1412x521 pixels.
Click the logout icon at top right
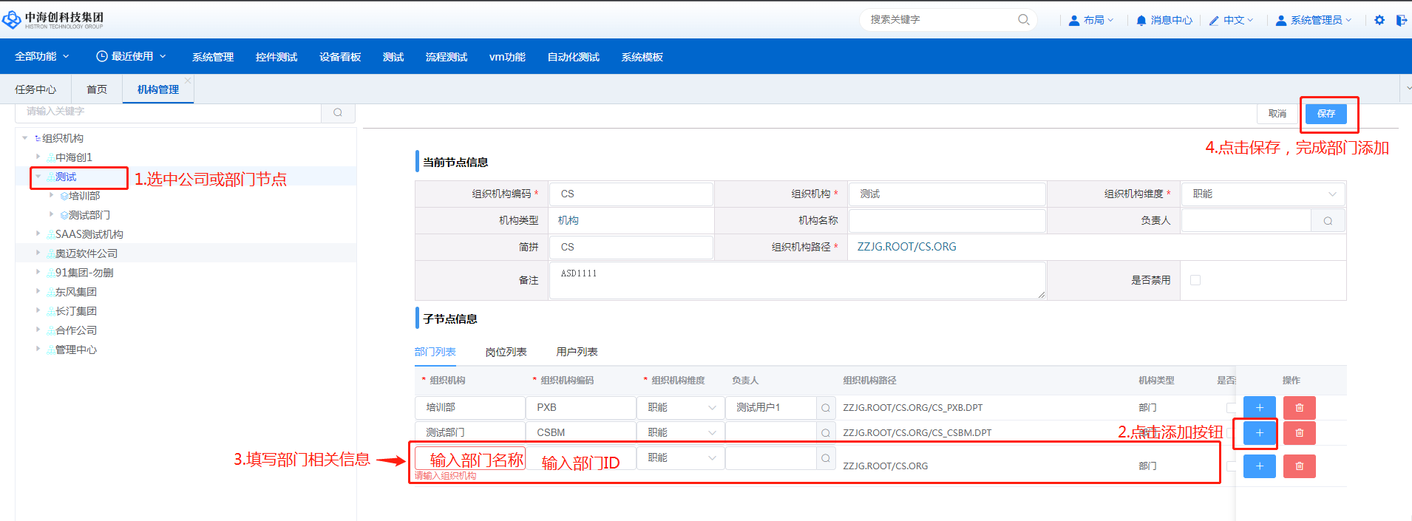coord(1401,20)
